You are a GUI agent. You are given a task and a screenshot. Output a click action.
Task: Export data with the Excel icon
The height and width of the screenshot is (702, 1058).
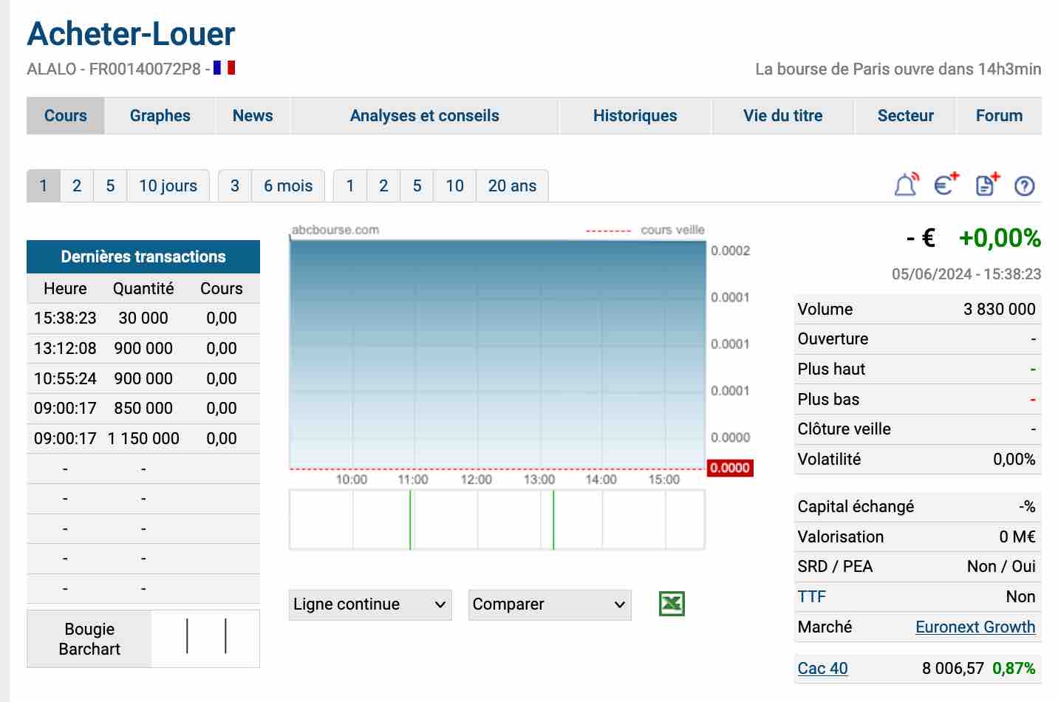[672, 604]
